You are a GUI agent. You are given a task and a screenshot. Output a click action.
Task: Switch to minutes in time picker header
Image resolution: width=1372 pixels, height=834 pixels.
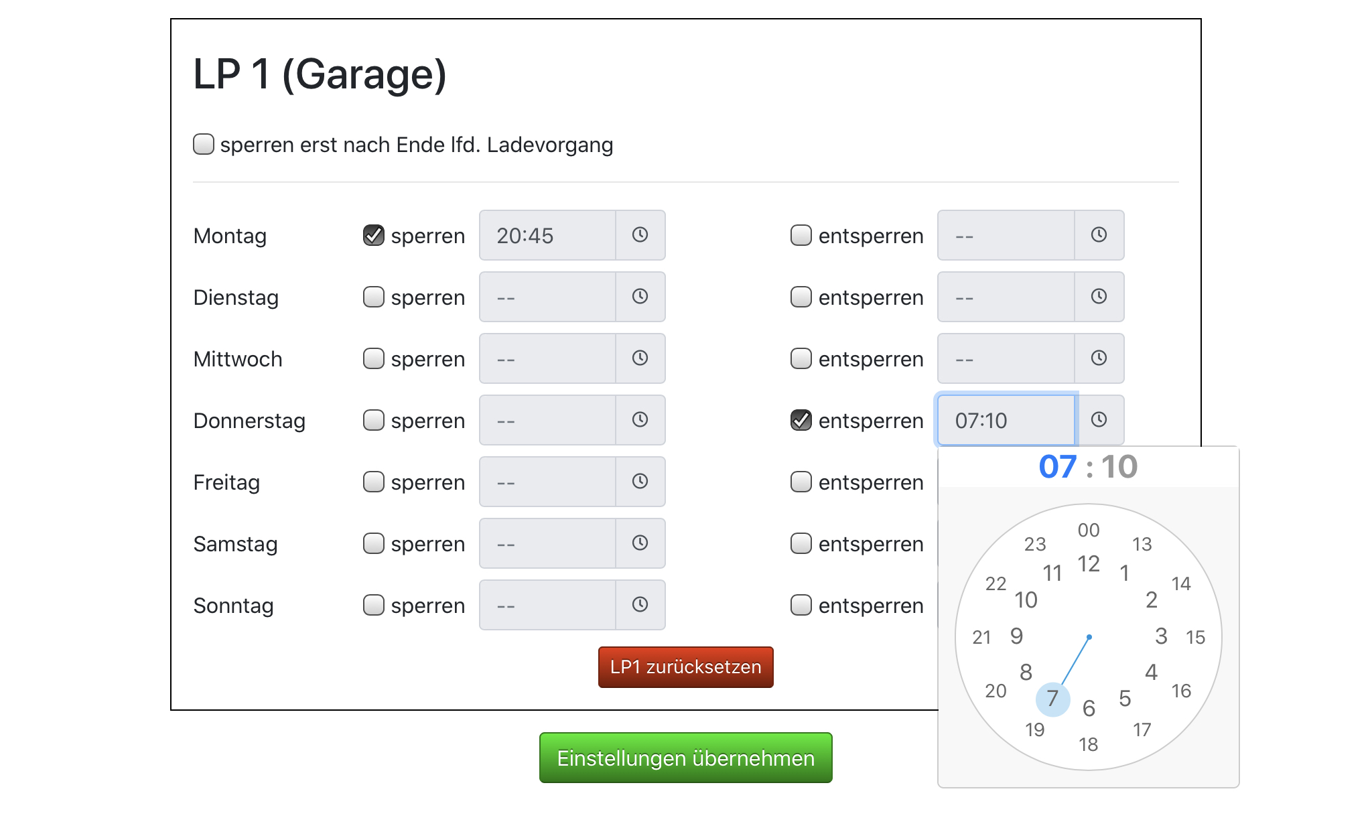click(x=1119, y=467)
